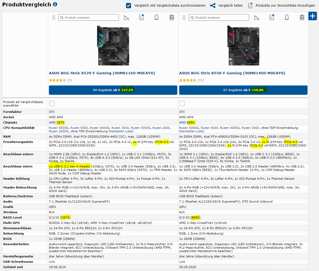
Task: Click the Sockel row label
Action: click(x=9, y=117)
